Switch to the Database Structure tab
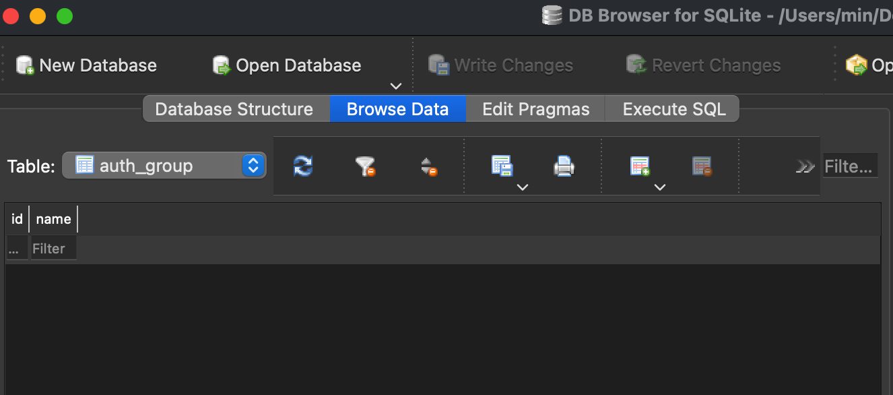The height and width of the screenshot is (395, 893). click(x=234, y=109)
